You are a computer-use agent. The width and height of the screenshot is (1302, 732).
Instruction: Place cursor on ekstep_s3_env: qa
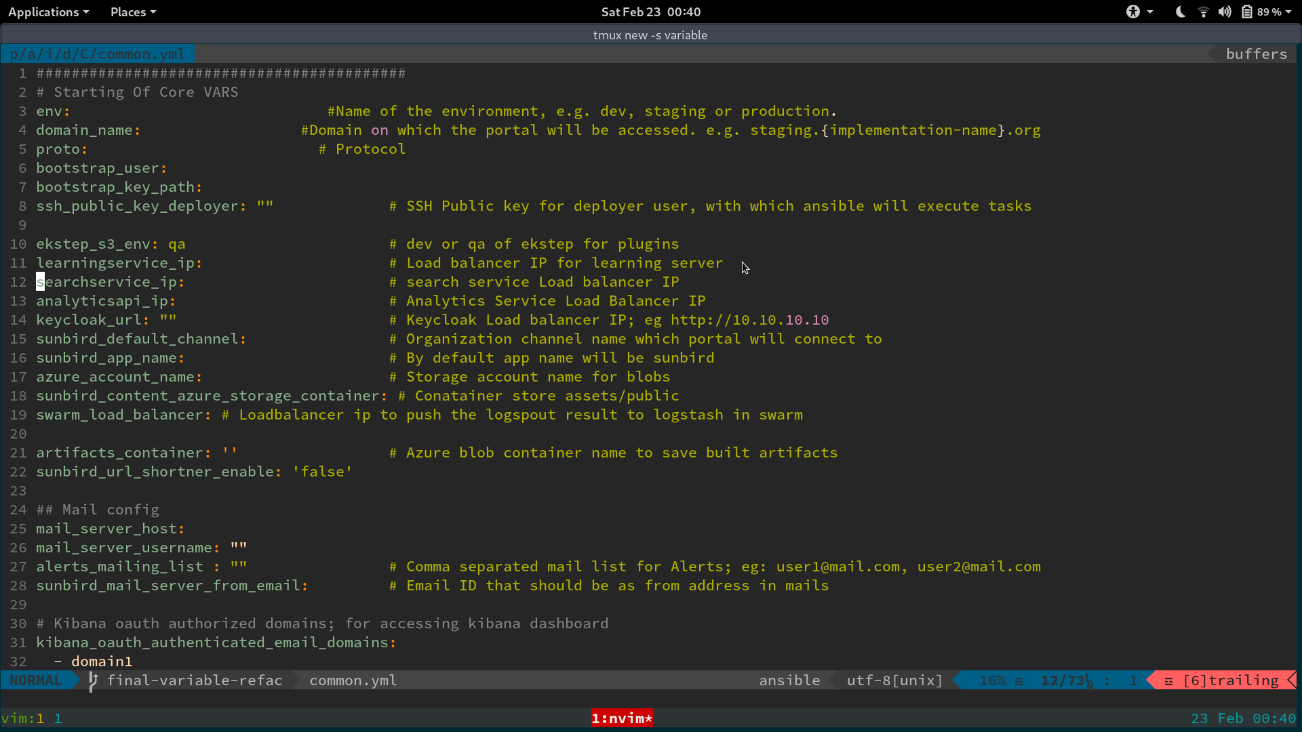(111, 243)
